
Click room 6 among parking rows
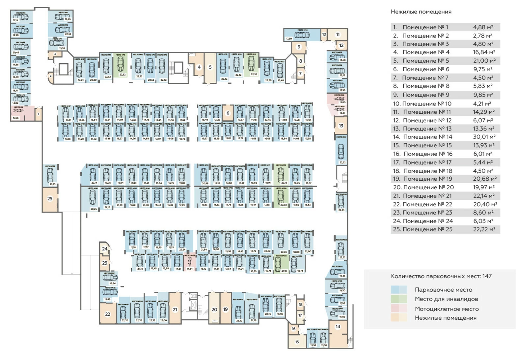tap(228, 113)
